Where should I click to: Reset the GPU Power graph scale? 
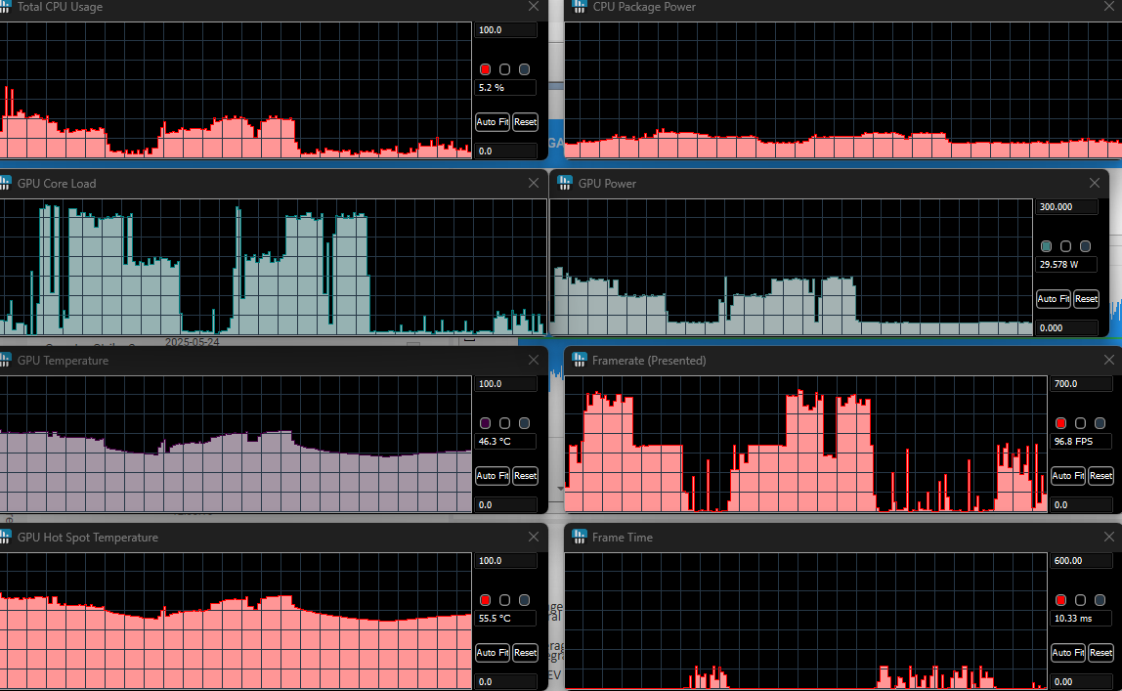click(x=1086, y=299)
